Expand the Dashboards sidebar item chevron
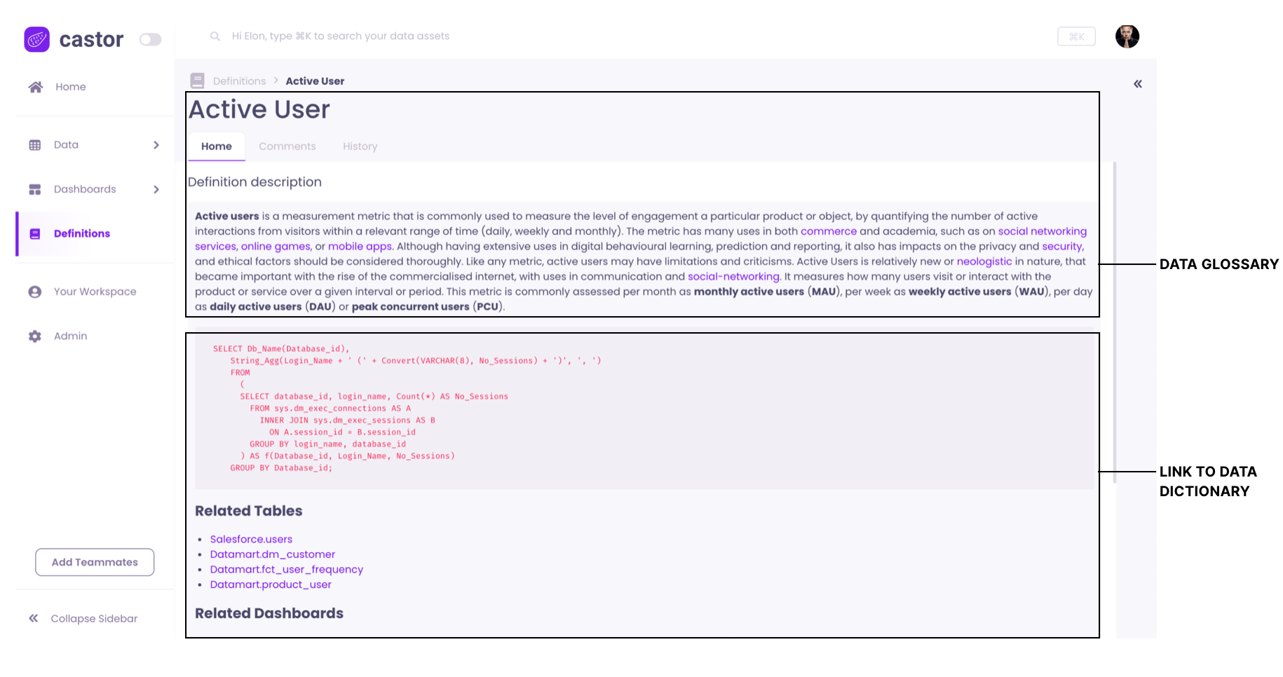The width and height of the screenshot is (1283, 677). (x=156, y=189)
